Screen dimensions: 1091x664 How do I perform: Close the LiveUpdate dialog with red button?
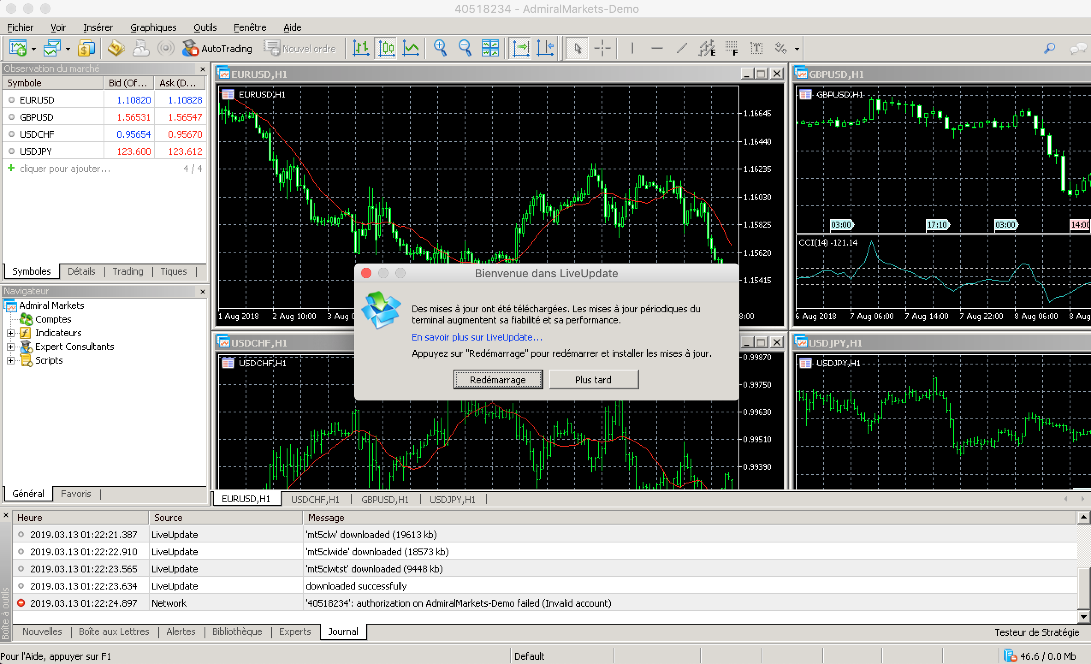pyautogui.click(x=366, y=273)
